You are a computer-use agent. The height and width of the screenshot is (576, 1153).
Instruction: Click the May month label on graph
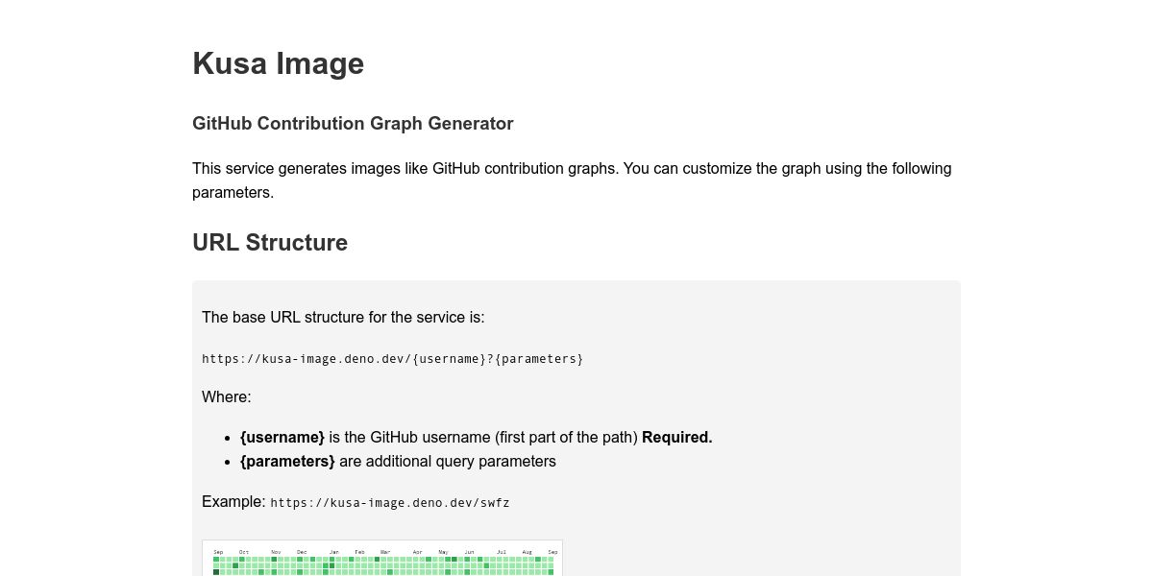click(443, 552)
